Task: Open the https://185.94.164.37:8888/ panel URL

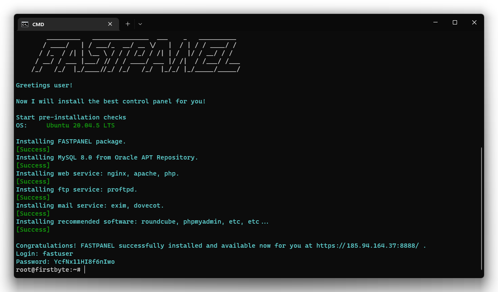Action: (368, 246)
